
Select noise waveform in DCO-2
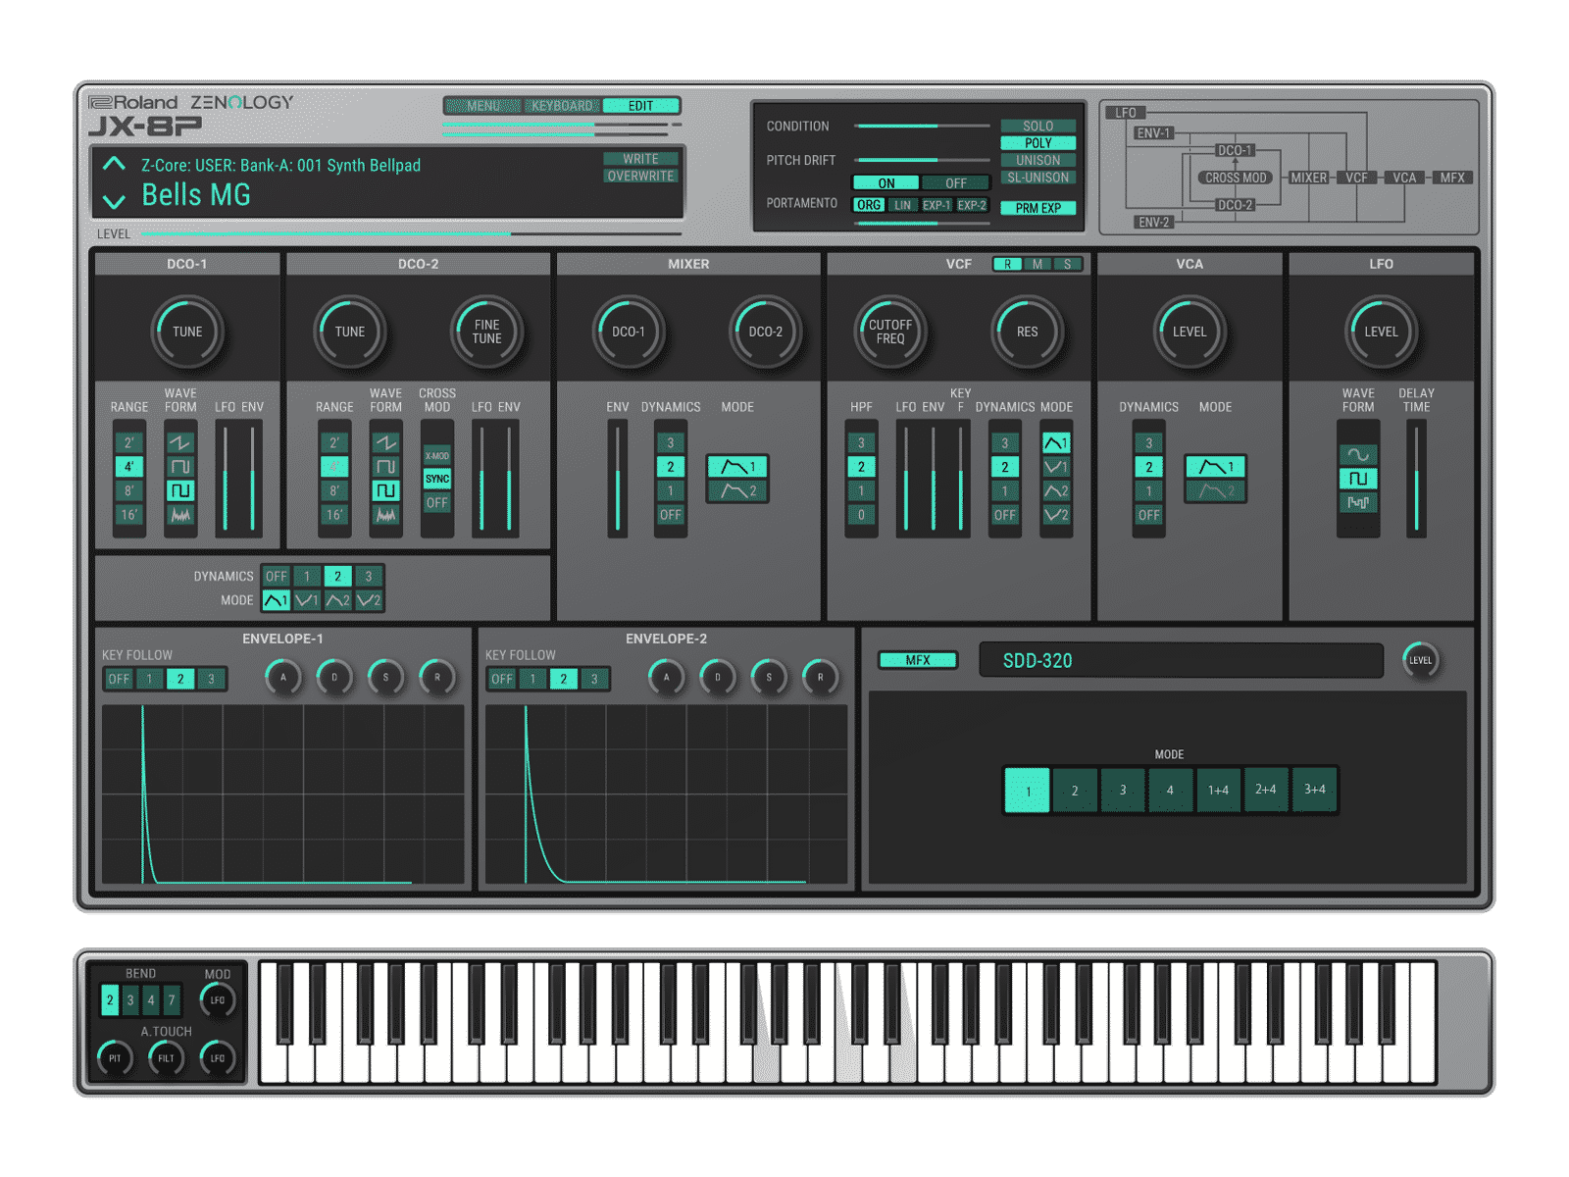click(386, 515)
